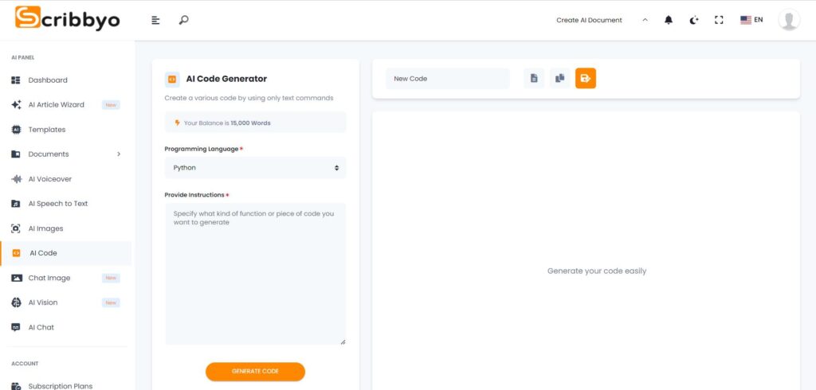Click the balance lightning bolt icon
816x390 pixels.
click(x=178, y=123)
